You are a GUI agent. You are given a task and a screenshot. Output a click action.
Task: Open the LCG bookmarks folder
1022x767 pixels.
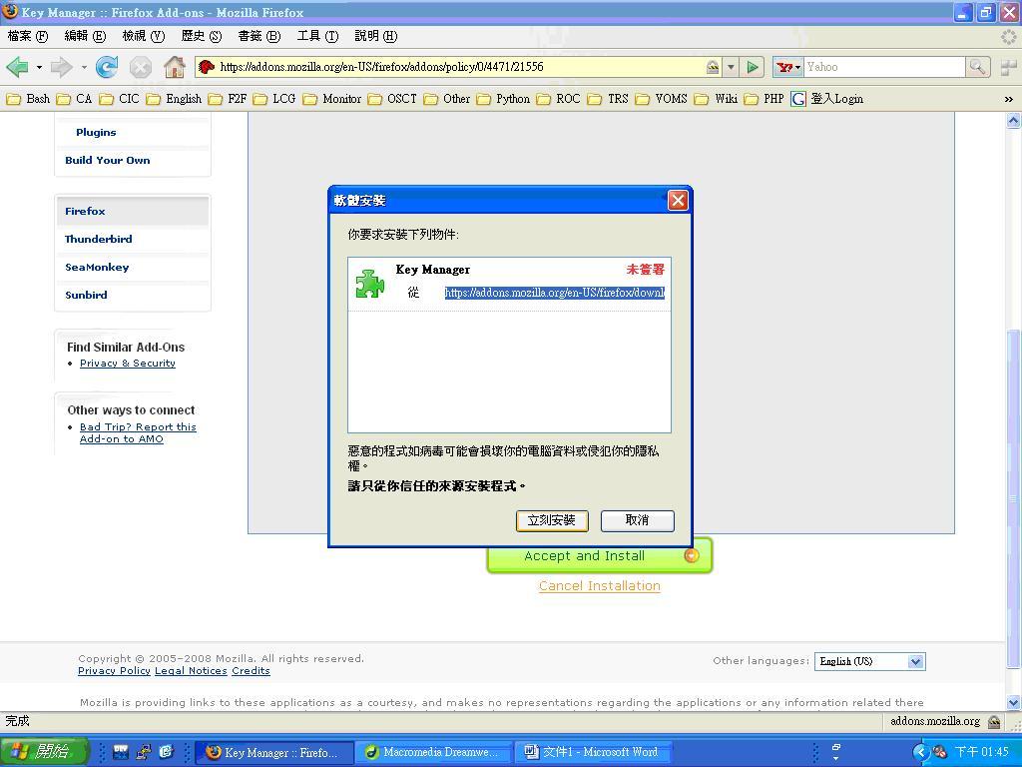(273, 99)
